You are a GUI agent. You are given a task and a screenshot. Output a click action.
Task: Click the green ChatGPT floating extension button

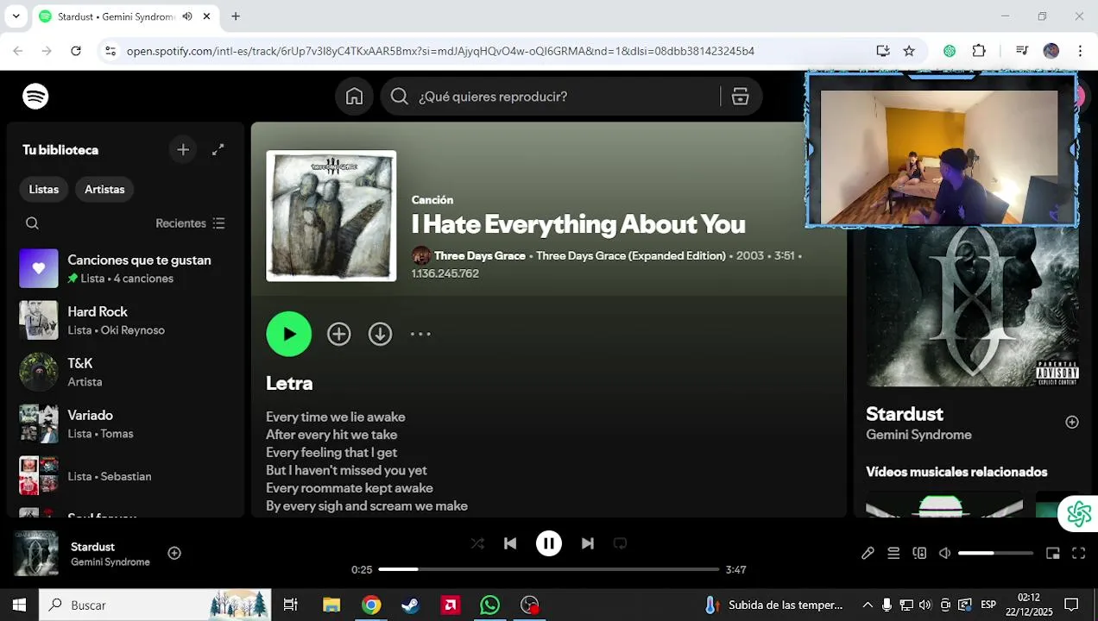tap(1078, 514)
